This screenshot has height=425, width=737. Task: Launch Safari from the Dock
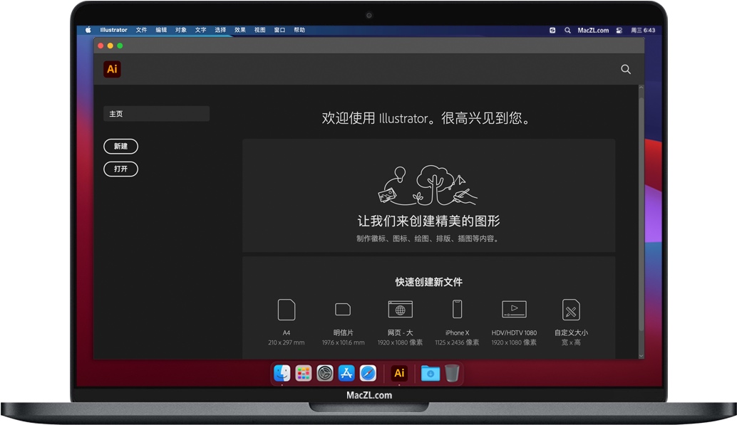[368, 372]
